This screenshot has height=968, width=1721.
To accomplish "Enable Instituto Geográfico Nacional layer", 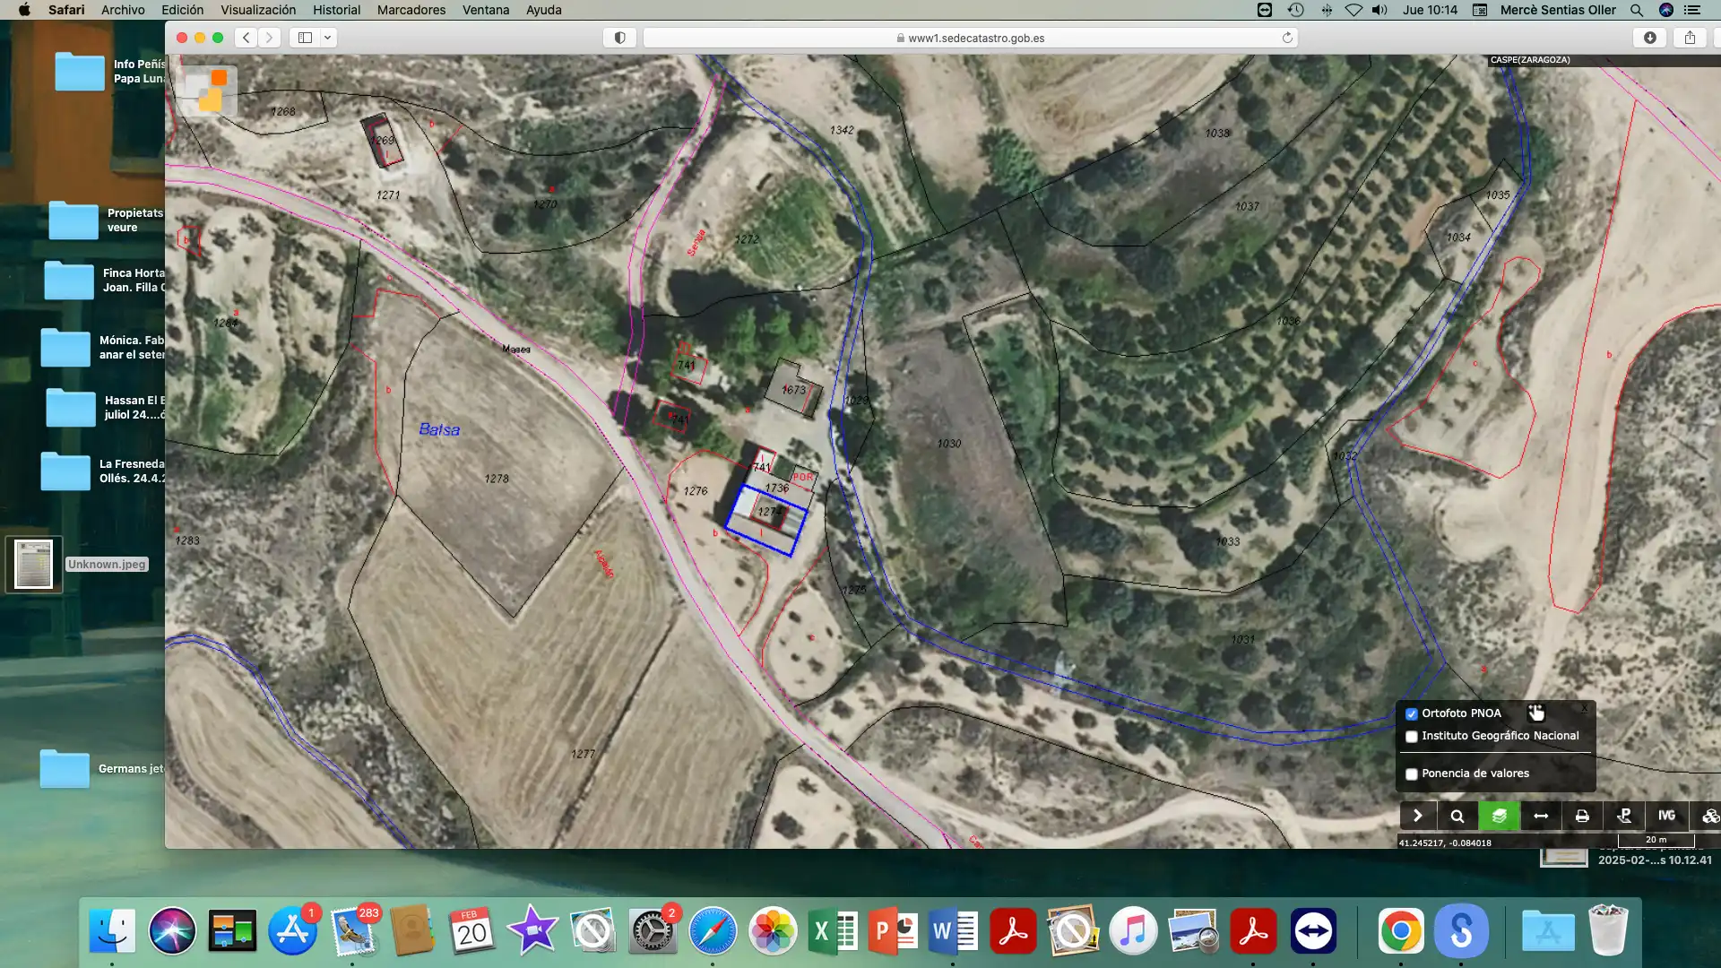I will (x=1412, y=737).
